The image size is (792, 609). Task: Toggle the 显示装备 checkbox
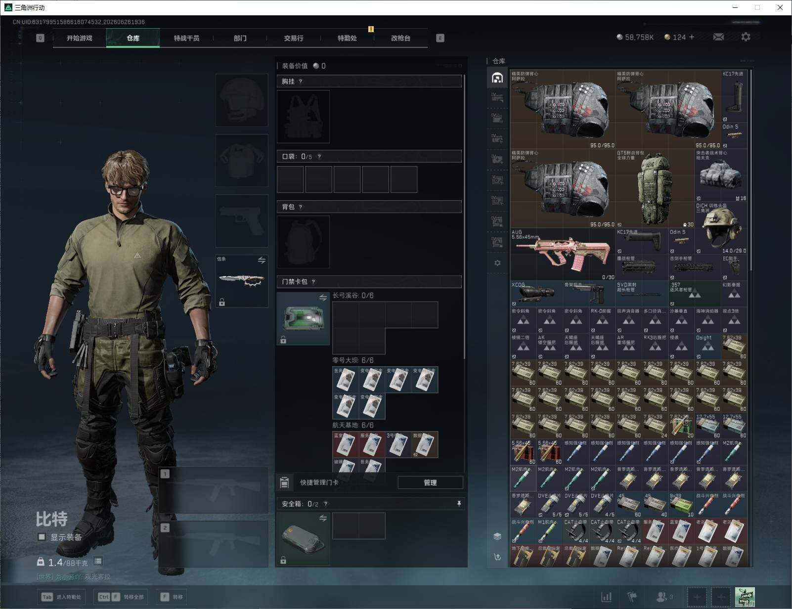42,537
